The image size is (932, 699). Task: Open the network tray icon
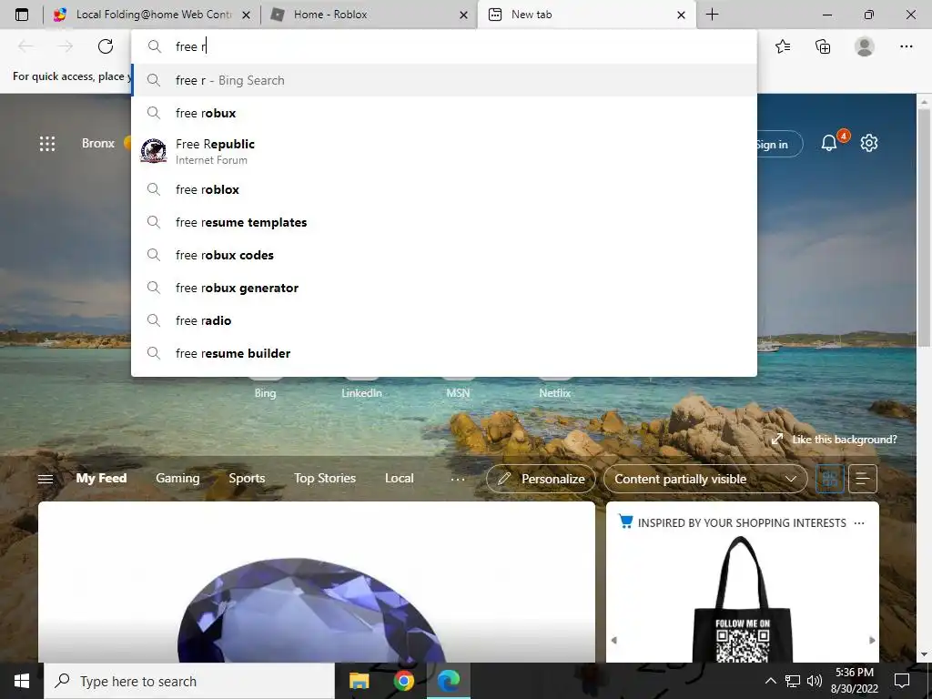[x=793, y=681]
